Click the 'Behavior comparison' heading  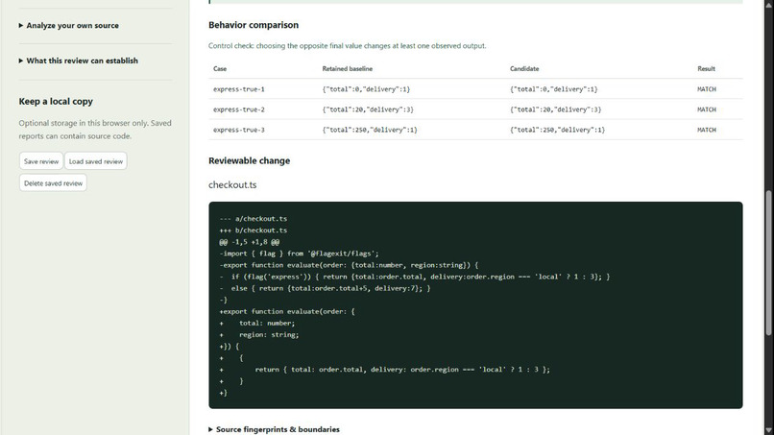[254, 25]
